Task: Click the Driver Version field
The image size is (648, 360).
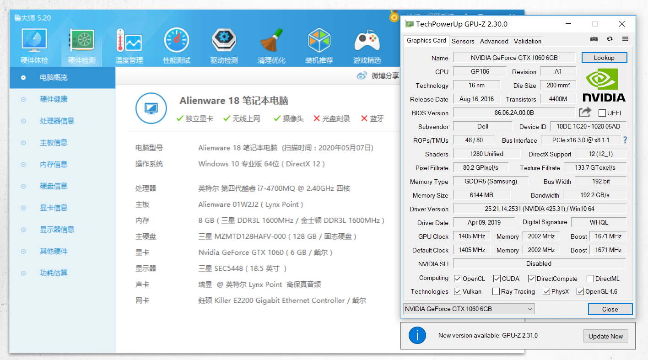Action: coord(540,209)
